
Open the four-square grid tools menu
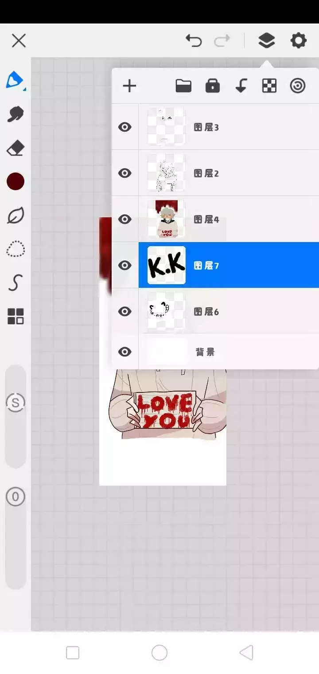16,317
